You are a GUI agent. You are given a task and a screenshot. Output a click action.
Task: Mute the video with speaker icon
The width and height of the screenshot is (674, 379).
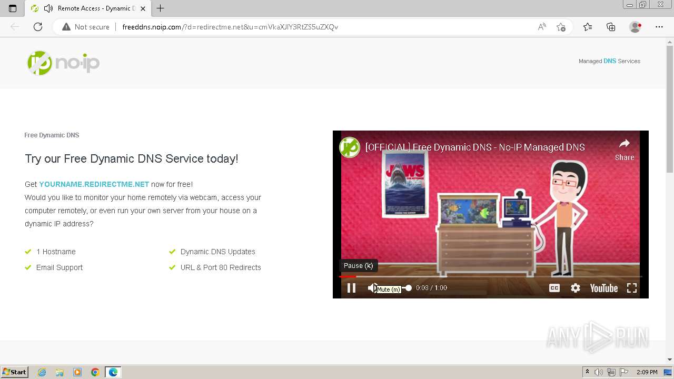point(372,288)
